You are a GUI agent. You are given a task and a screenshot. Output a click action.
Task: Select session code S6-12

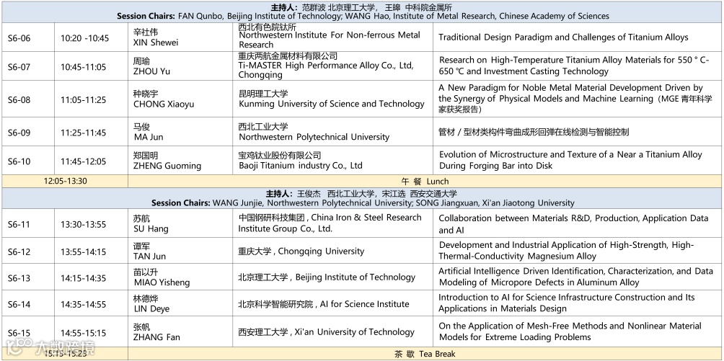(x=19, y=251)
